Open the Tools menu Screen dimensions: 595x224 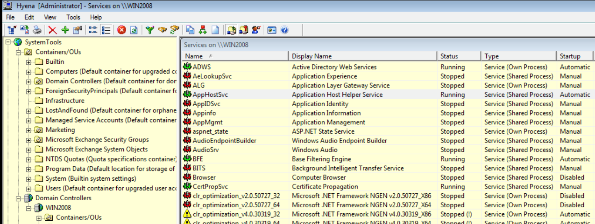pyautogui.click(x=73, y=17)
